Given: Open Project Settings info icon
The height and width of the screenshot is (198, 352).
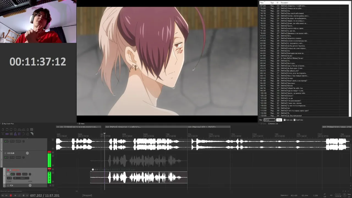Looking at the screenshot, I should (15, 130).
